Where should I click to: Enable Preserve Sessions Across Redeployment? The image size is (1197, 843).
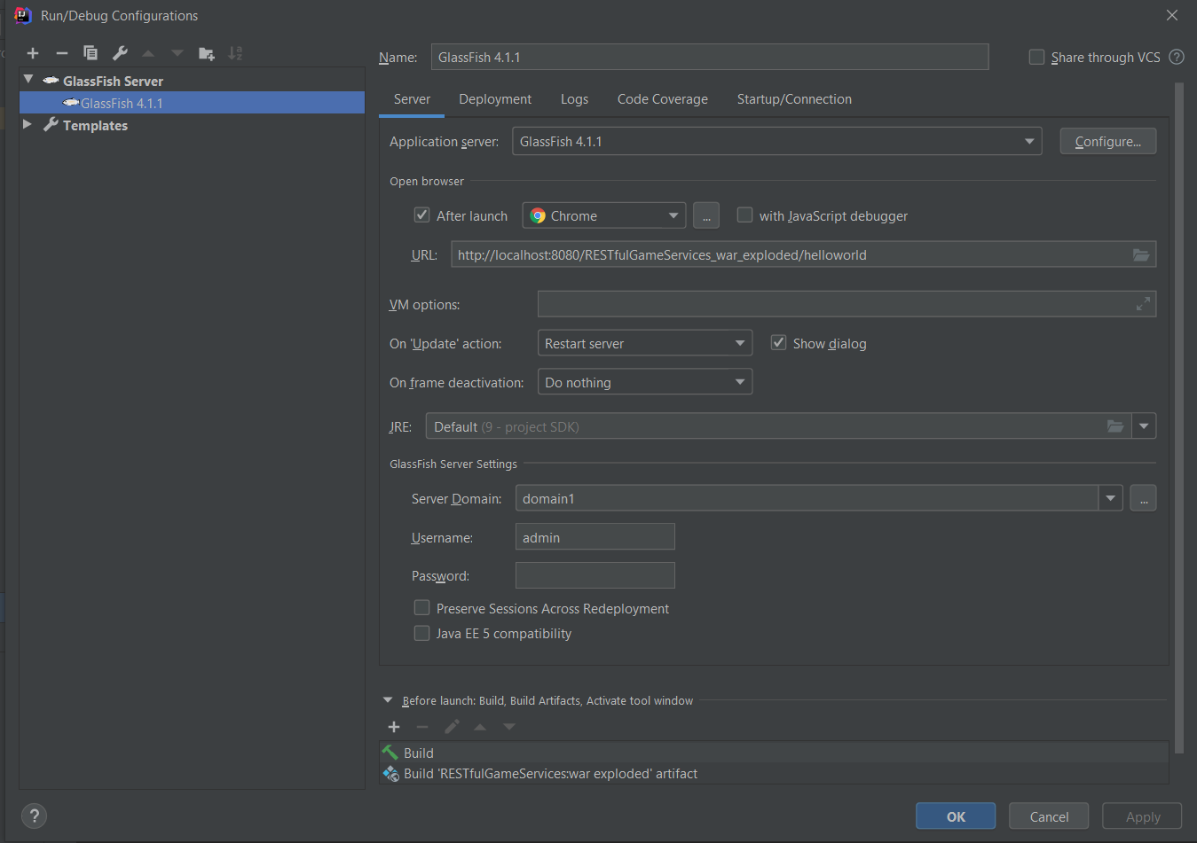[422, 607]
